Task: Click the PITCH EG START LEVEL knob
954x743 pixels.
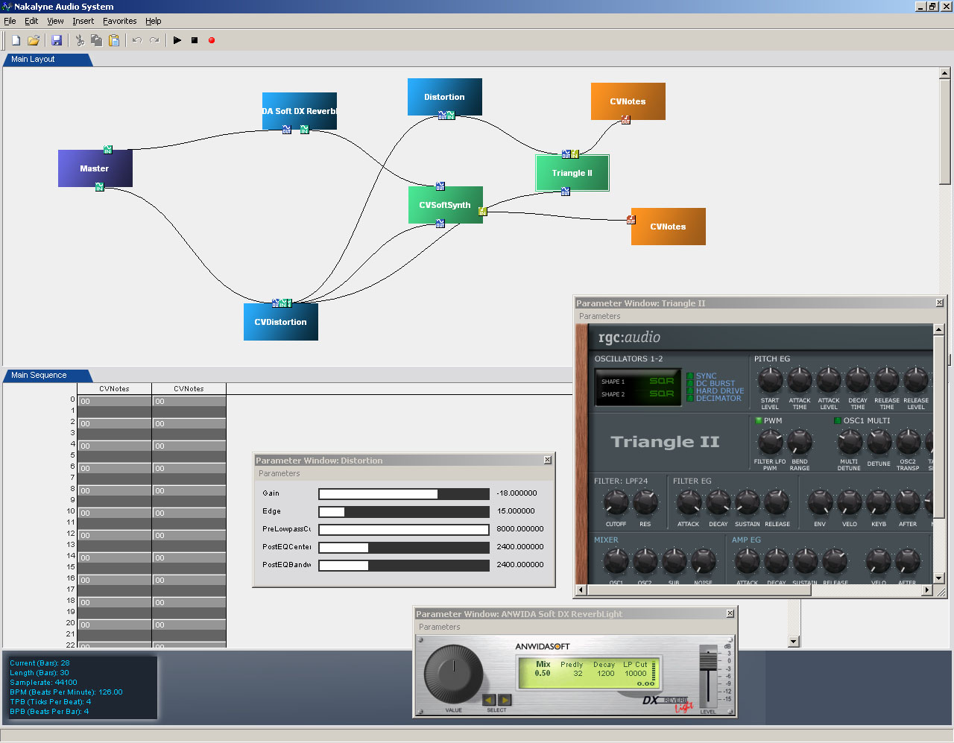Action: 770,380
